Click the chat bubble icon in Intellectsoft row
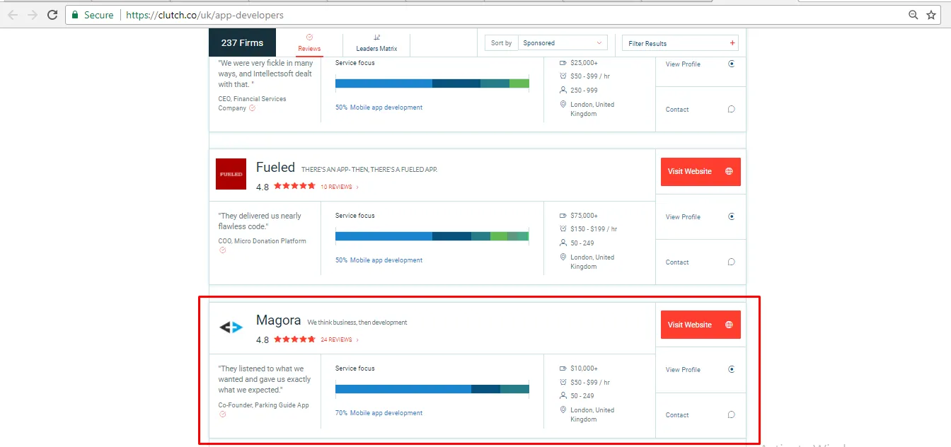The image size is (951, 447). (732, 110)
